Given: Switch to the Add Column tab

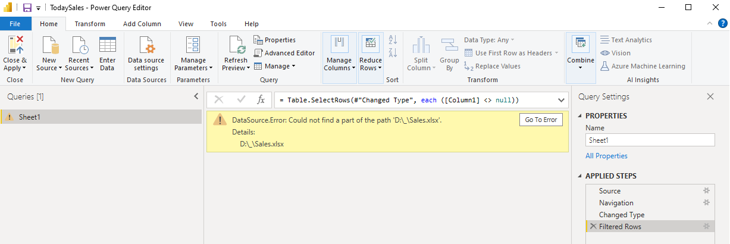Looking at the screenshot, I should point(142,24).
